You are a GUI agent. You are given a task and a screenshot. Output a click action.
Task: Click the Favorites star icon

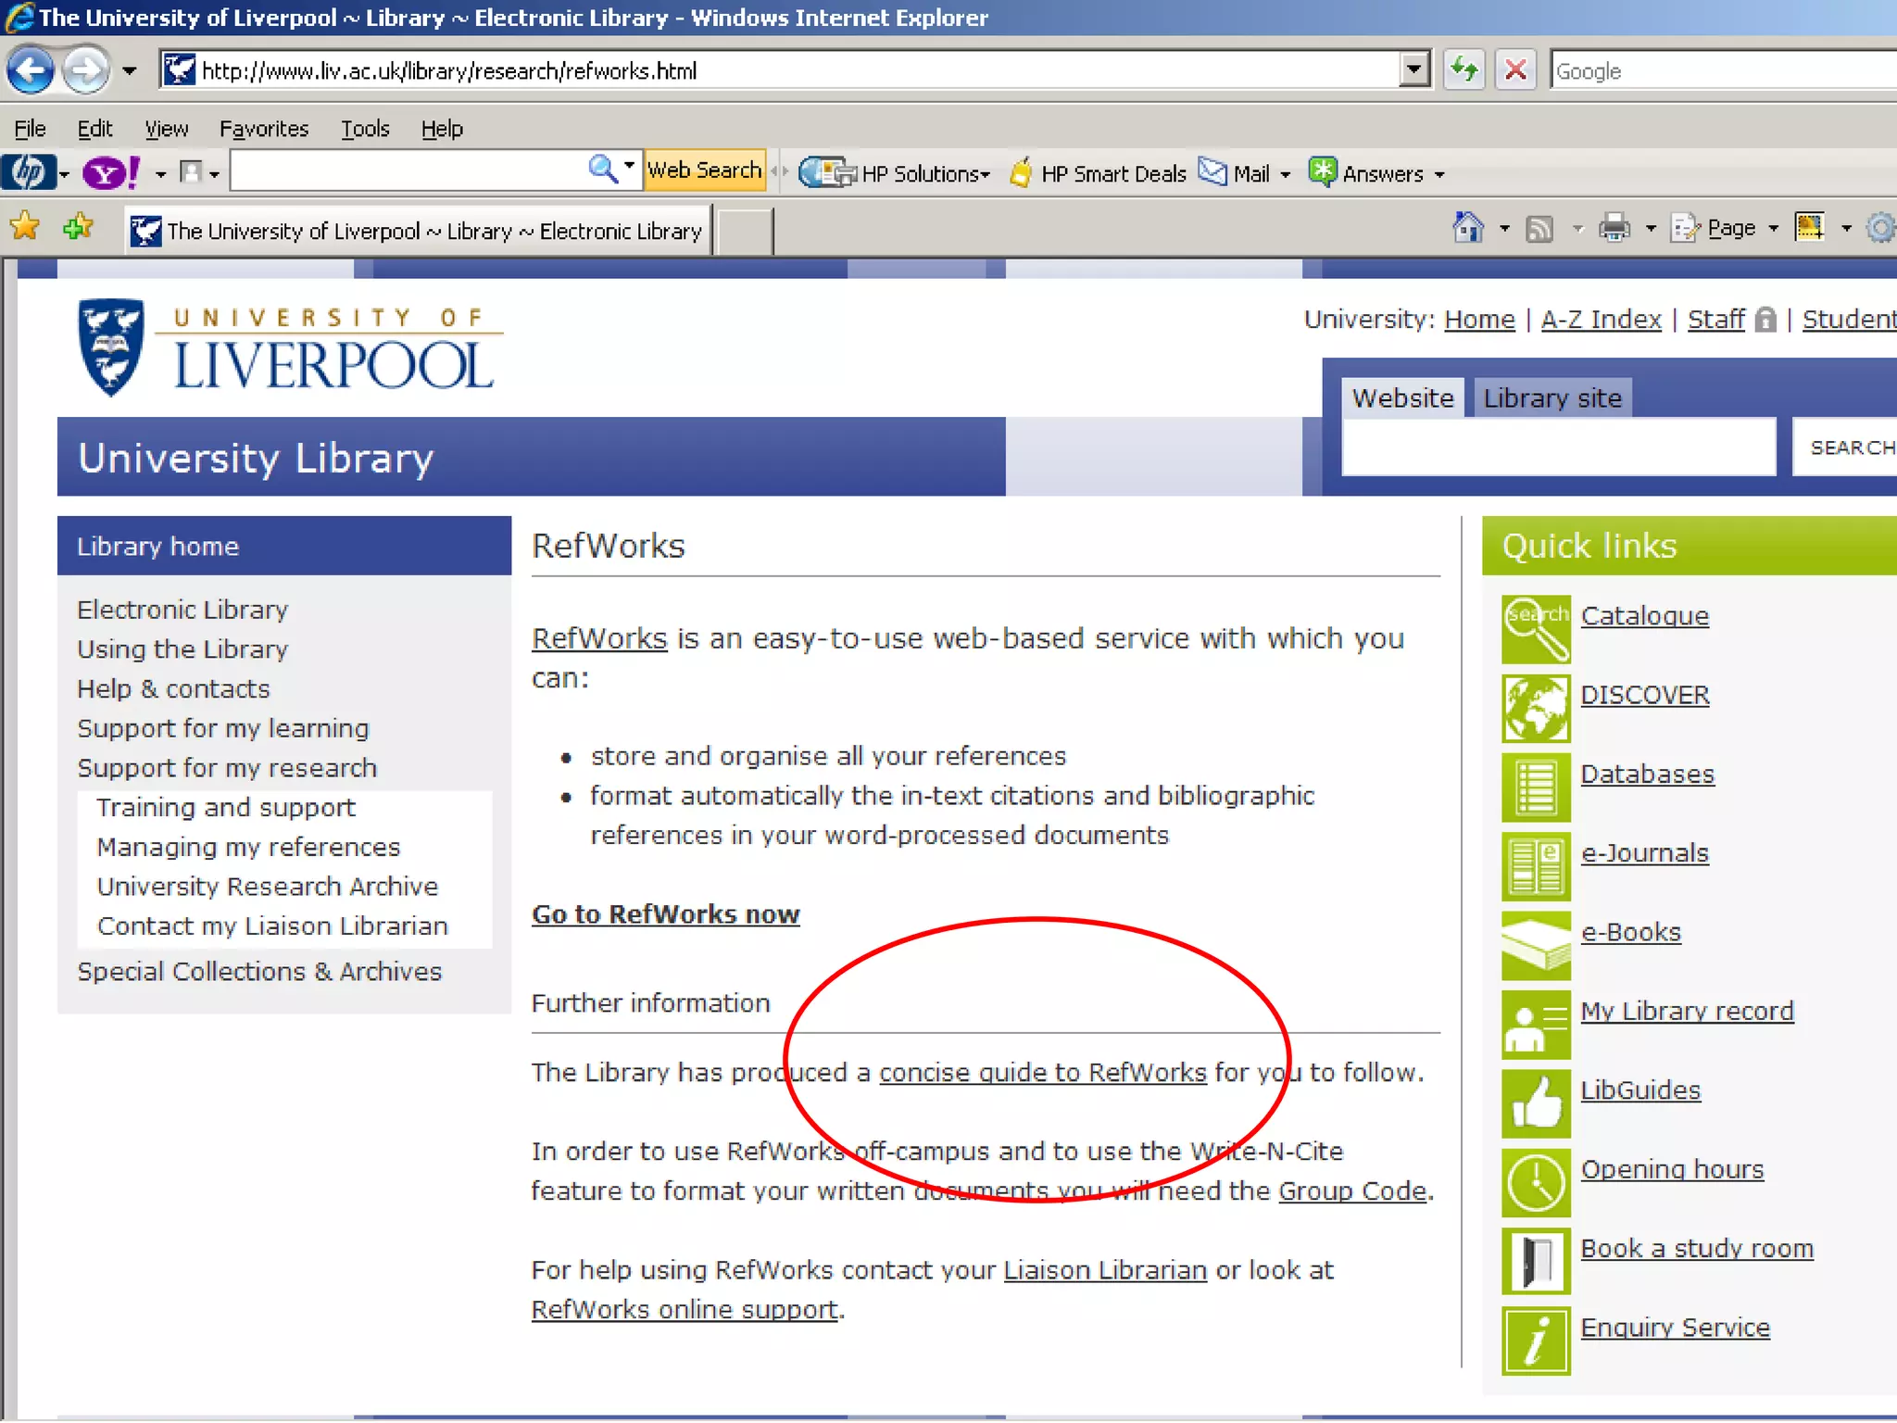coord(25,227)
